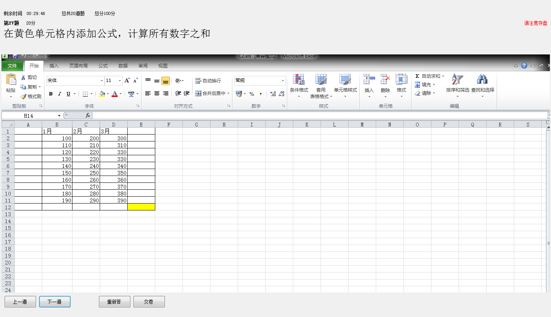Open the File (文件) tab
The height and width of the screenshot is (317, 551).
point(12,66)
